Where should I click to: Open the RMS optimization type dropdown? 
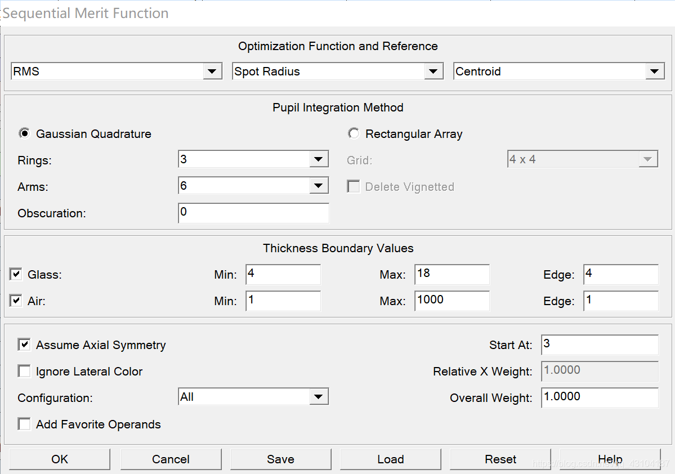116,71
